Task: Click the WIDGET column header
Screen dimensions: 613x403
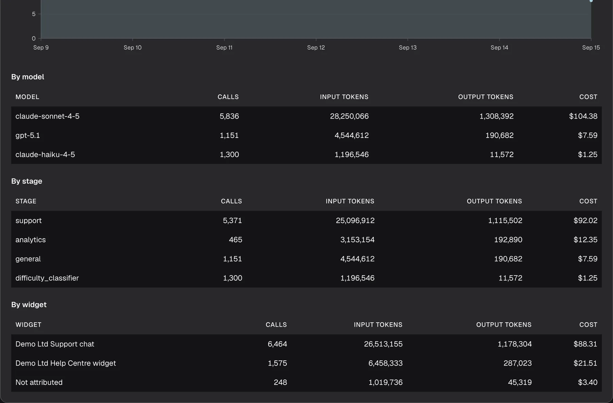Action: (28, 325)
